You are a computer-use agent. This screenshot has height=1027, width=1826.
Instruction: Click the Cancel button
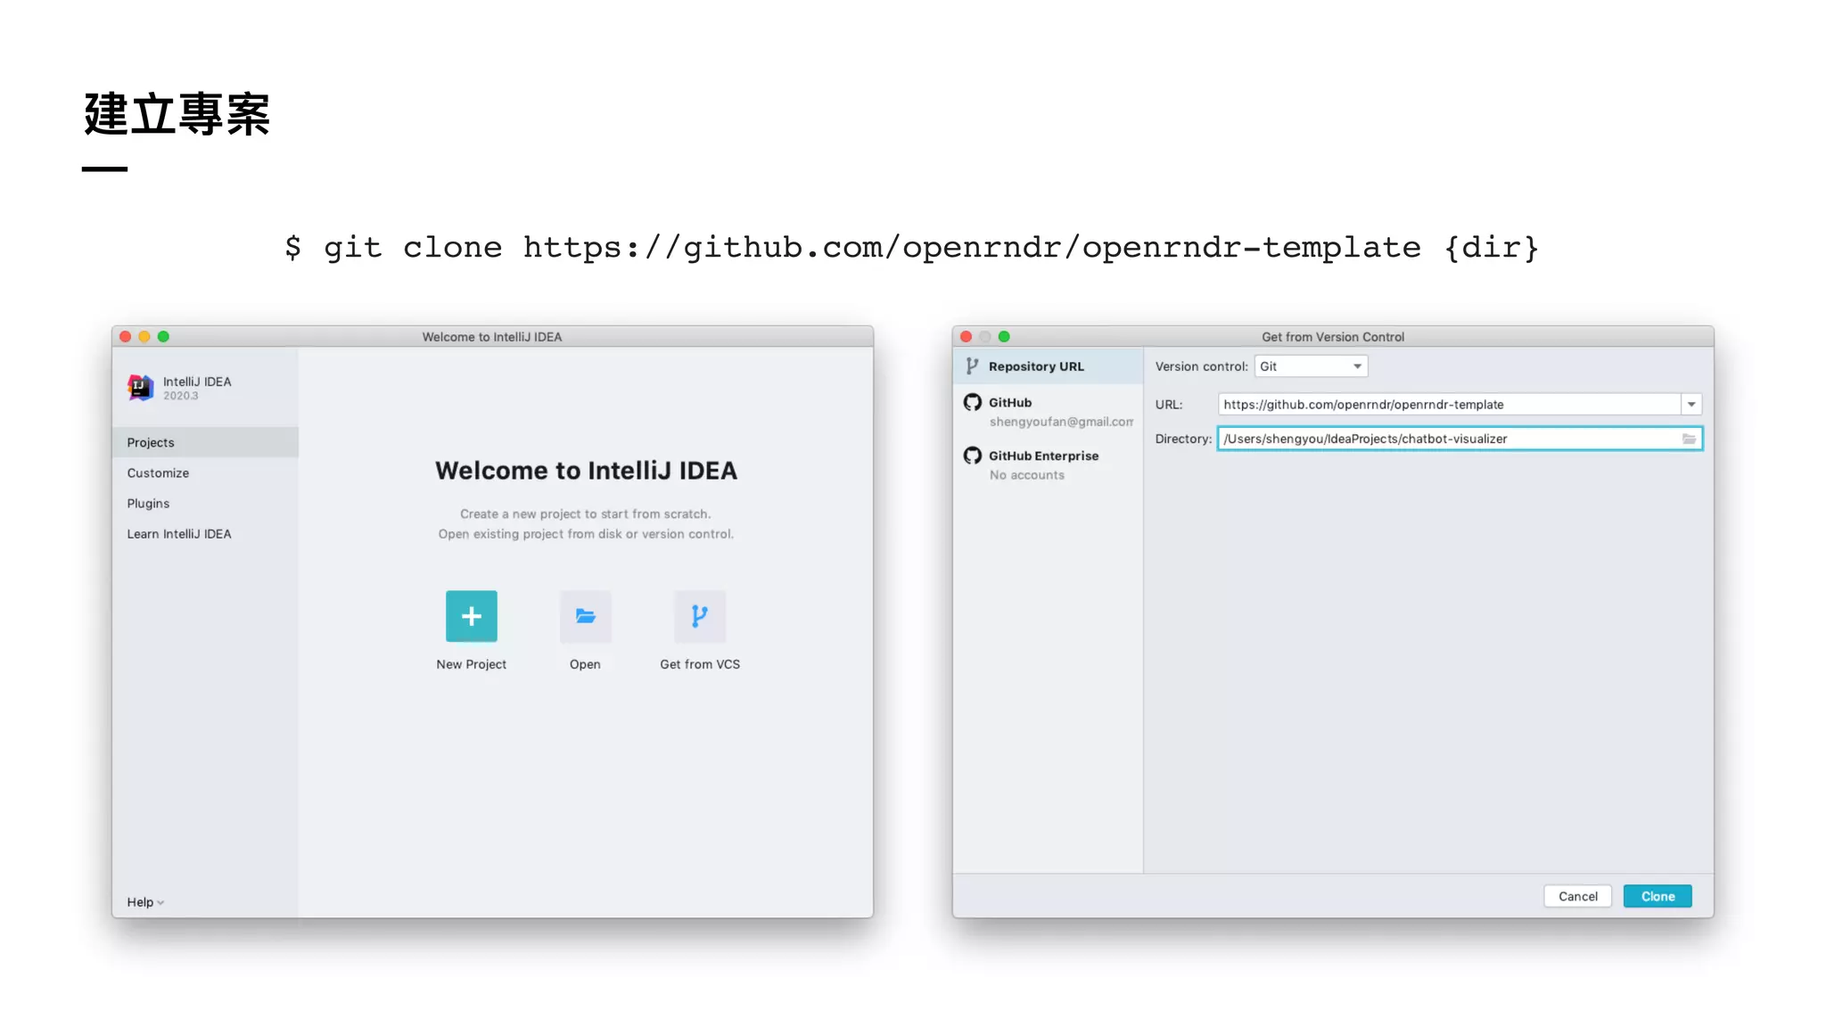tap(1577, 896)
